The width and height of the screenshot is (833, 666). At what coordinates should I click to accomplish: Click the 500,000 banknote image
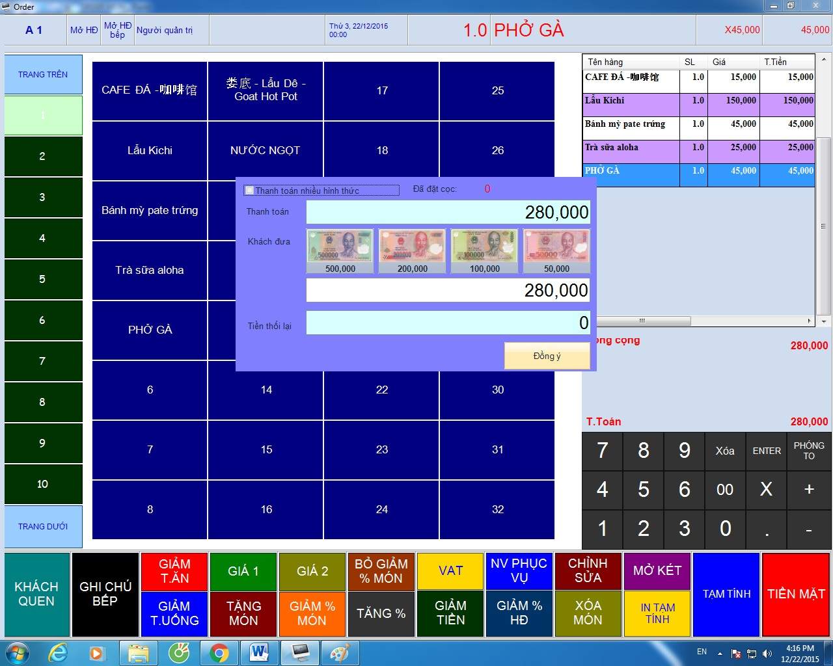pos(340,246)
